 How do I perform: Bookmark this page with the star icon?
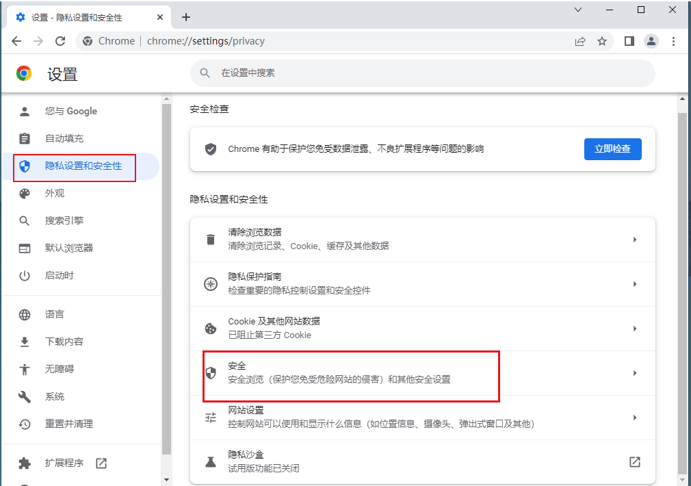pos(602,41)
